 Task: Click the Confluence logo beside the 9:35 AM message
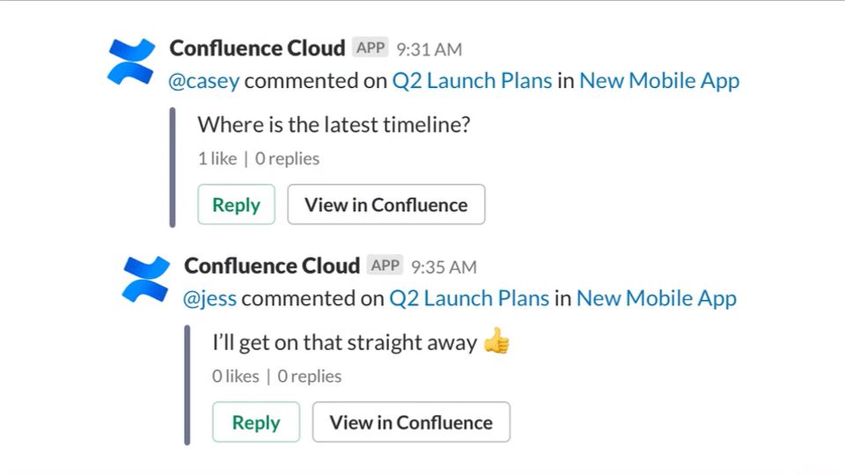tap(145, 280)
